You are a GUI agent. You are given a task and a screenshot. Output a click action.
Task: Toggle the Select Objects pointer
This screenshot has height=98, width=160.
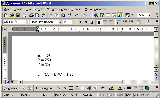(x=24, y=88)
